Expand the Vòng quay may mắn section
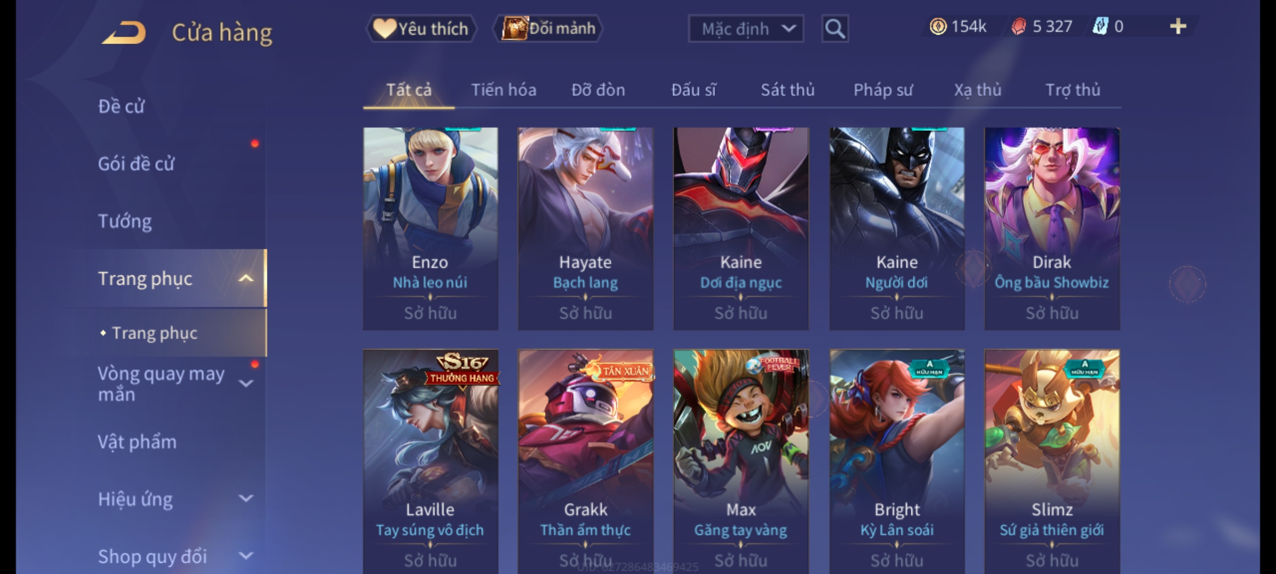Image resolution: width=1276 pixels, height=574 pixels. click(x=246, y=384)
